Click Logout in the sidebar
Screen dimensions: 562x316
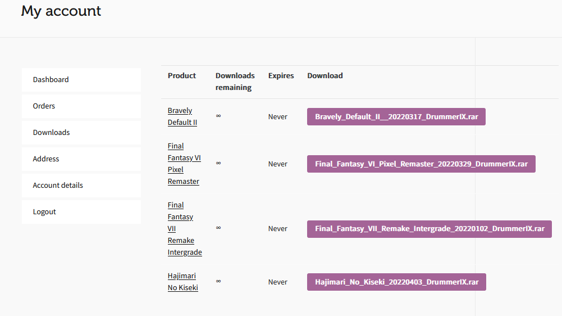point(44,212)
